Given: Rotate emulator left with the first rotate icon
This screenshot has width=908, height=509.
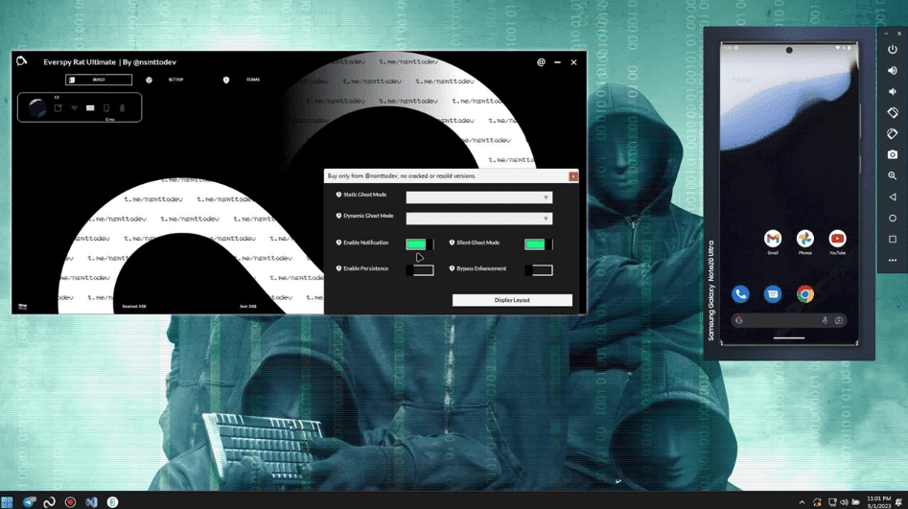Looking at the screenshot, I should 893,112.
